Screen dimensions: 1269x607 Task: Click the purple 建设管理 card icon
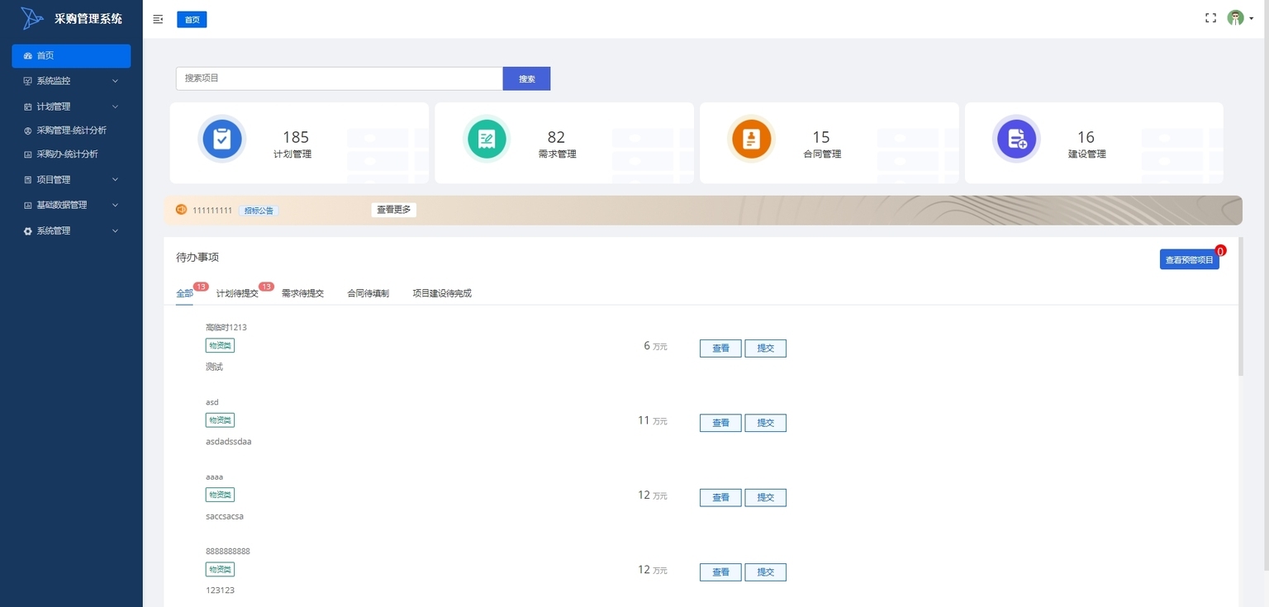coord(1016,139)
